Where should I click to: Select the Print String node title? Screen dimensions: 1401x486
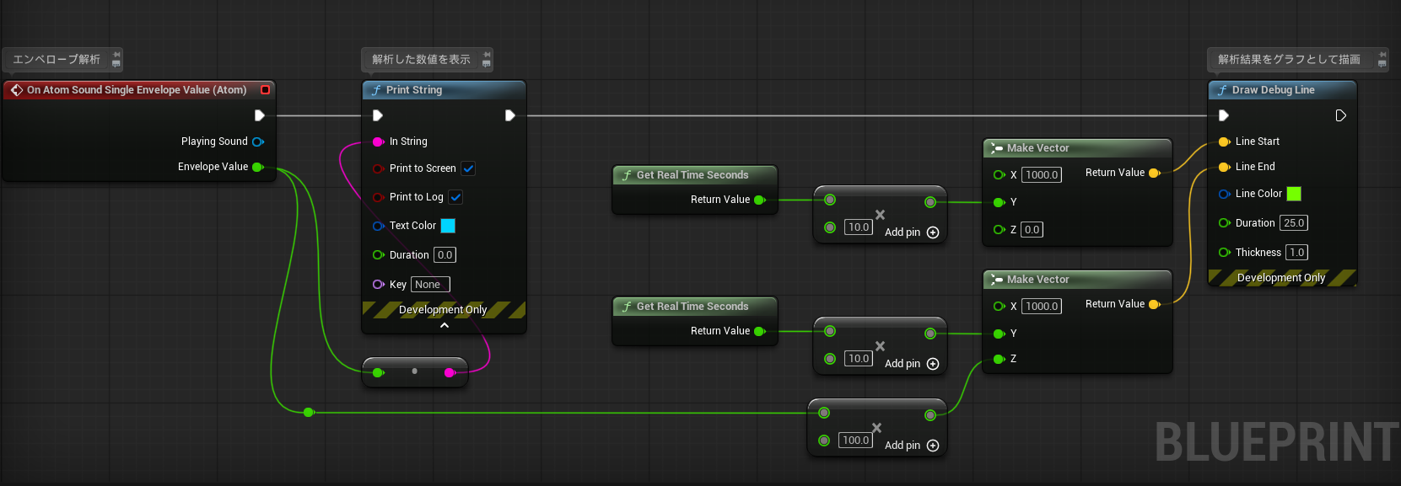[x=414, y=90]
